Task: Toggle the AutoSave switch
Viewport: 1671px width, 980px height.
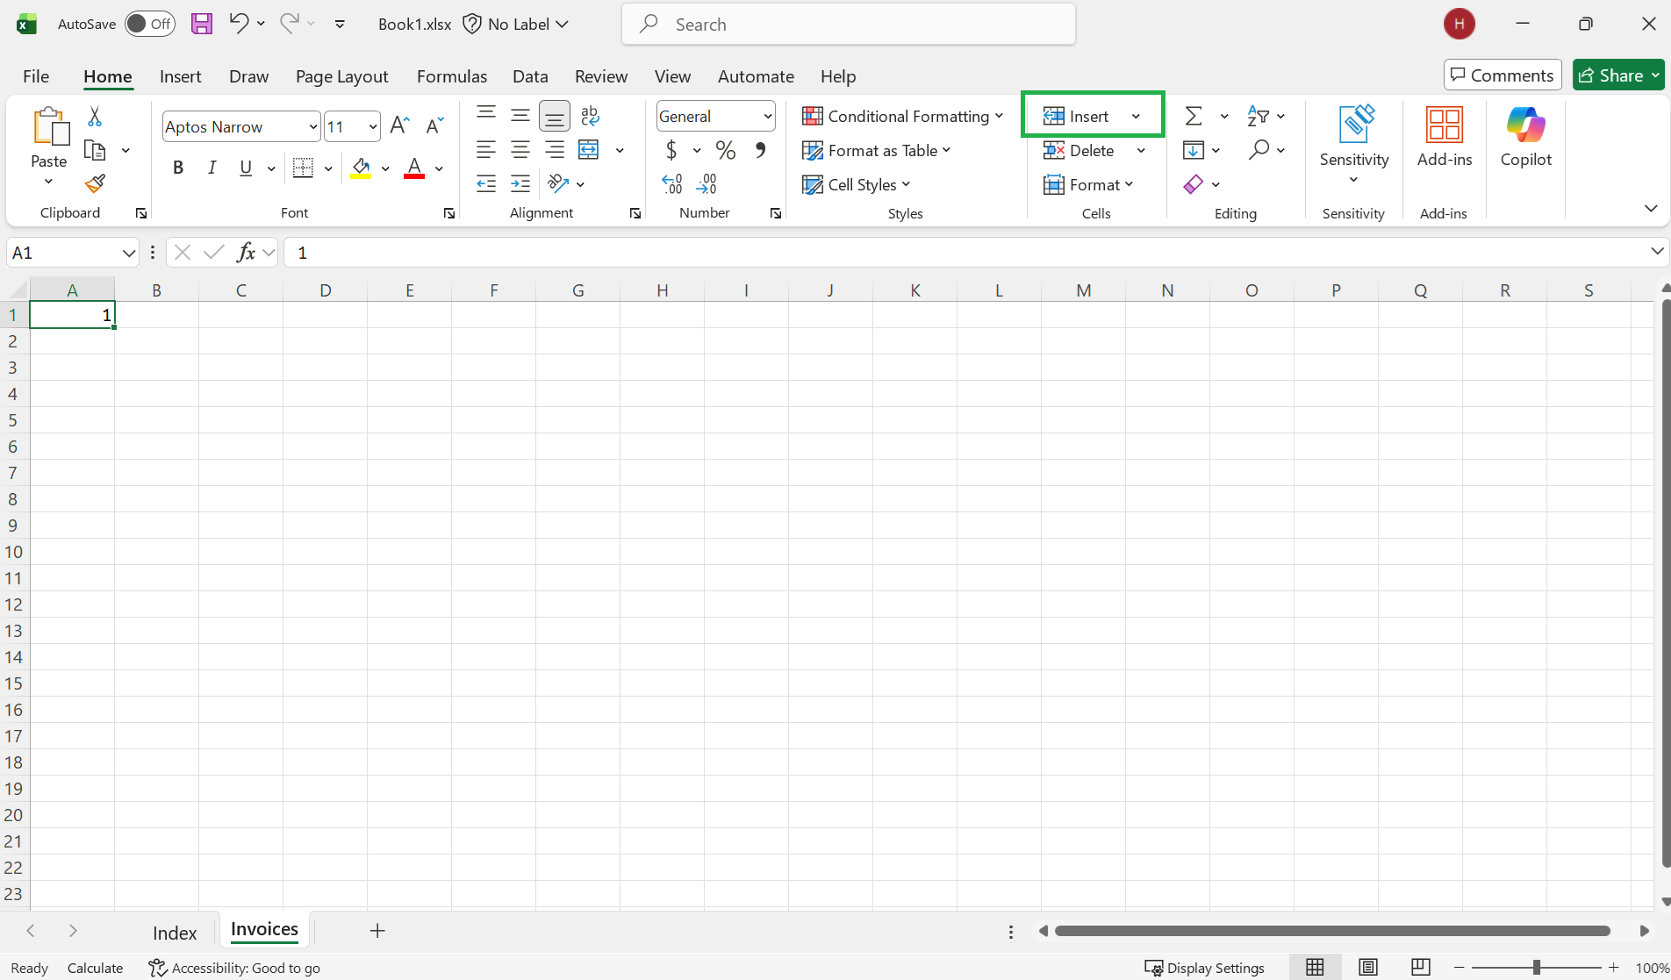Action: click(150, 24)
